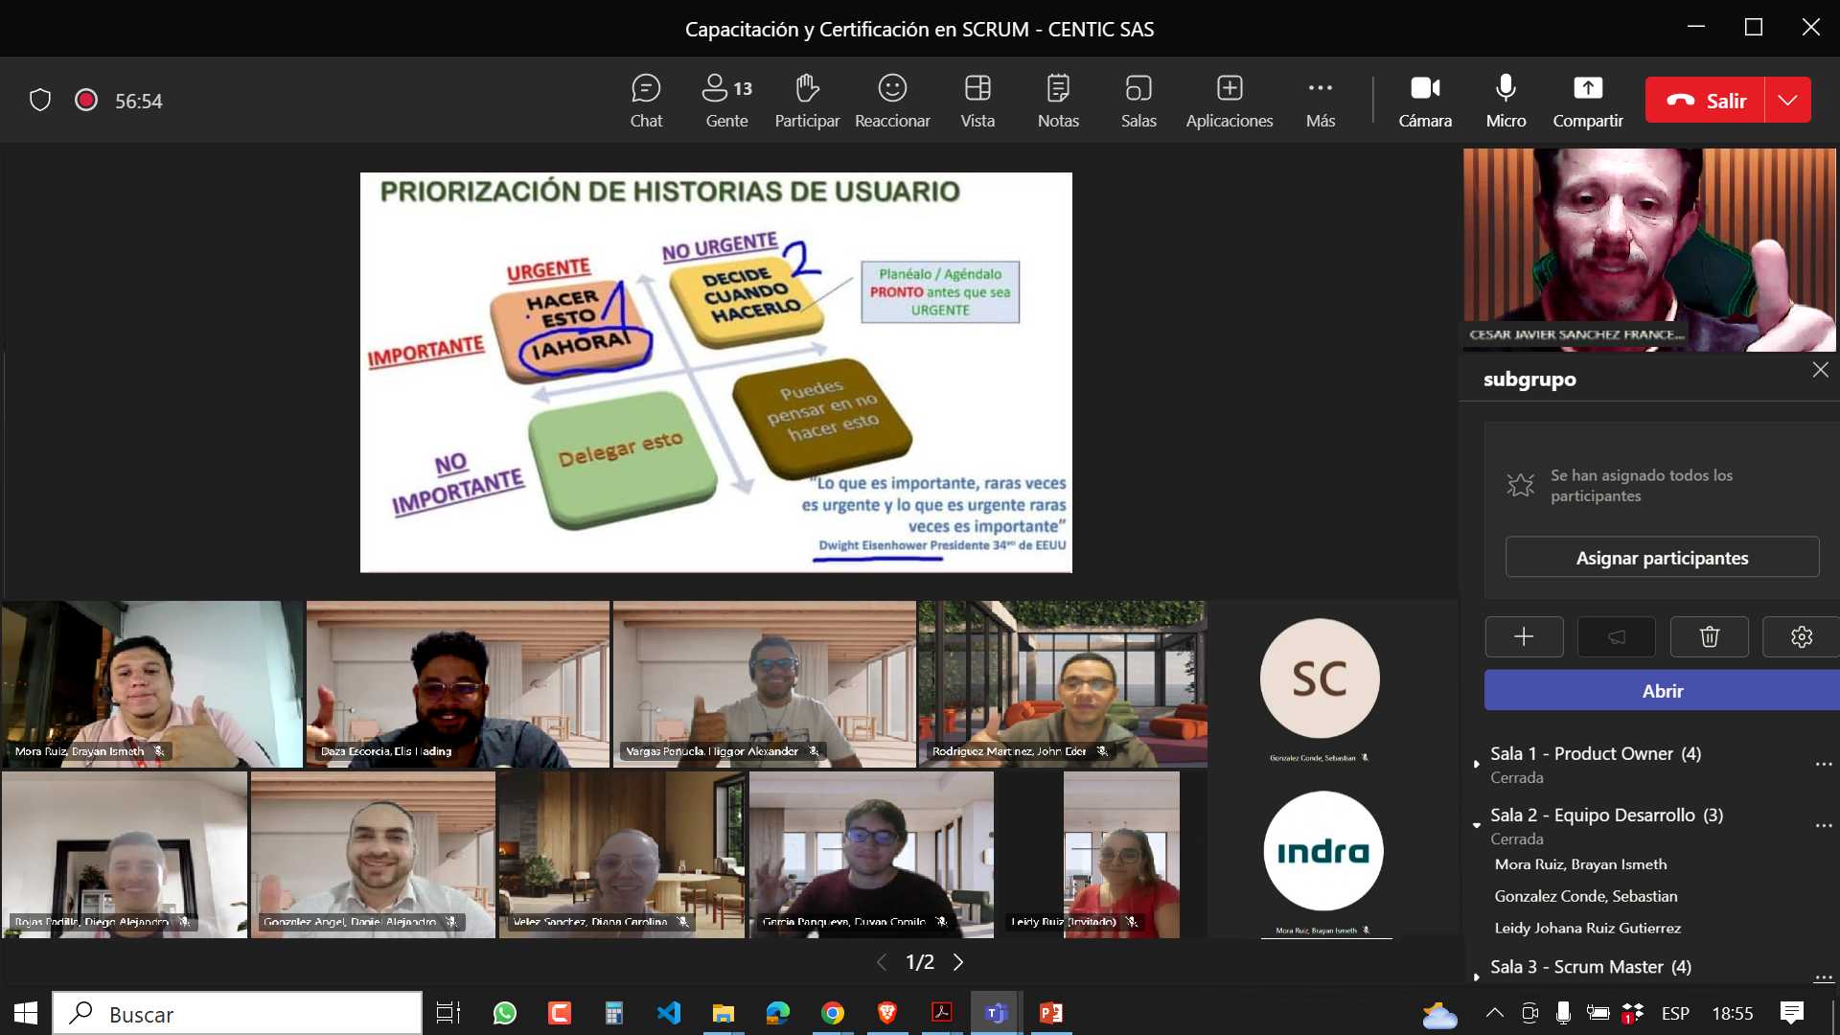Open WhatsApp from the taskbar
This screenshot has height=1035, width=1840.
504,1013
